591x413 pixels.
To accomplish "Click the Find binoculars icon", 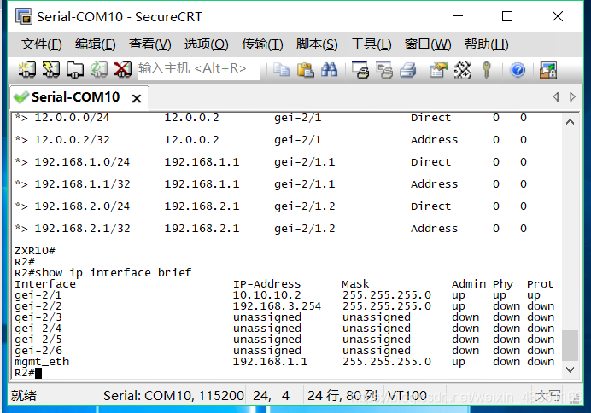I will tap(329, 70).
